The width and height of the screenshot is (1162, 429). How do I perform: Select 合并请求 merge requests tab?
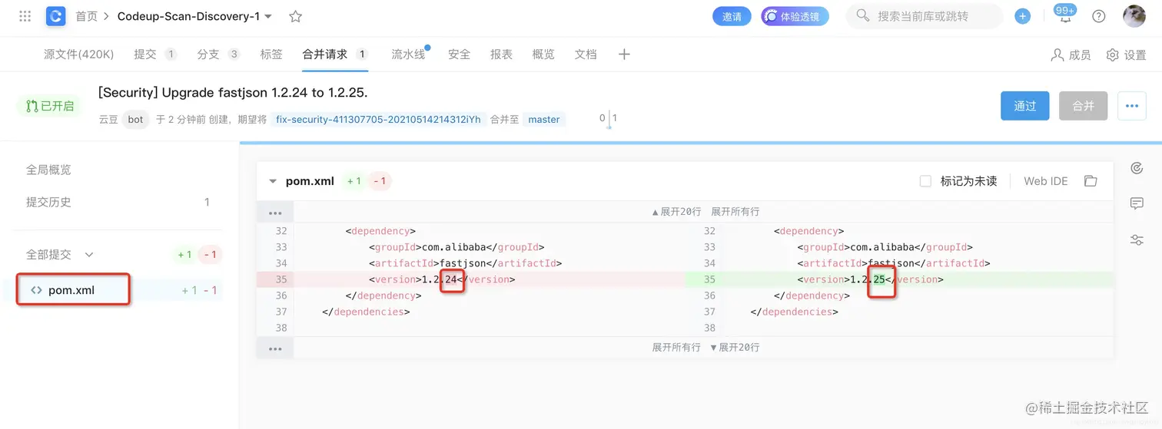point(335,54)
